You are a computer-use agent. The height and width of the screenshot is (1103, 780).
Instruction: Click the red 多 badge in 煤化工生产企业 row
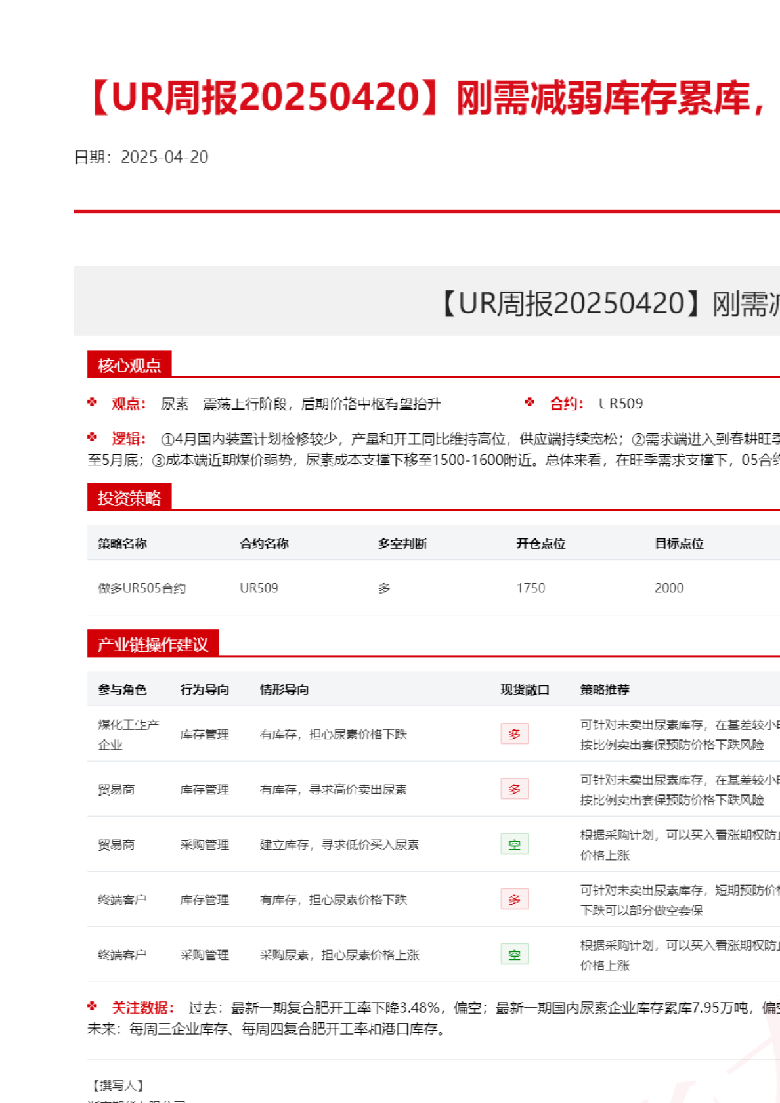point(514,734)
